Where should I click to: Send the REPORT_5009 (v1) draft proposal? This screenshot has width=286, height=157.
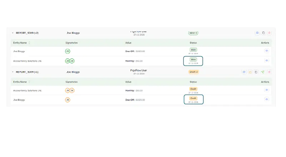pos(263,72)
